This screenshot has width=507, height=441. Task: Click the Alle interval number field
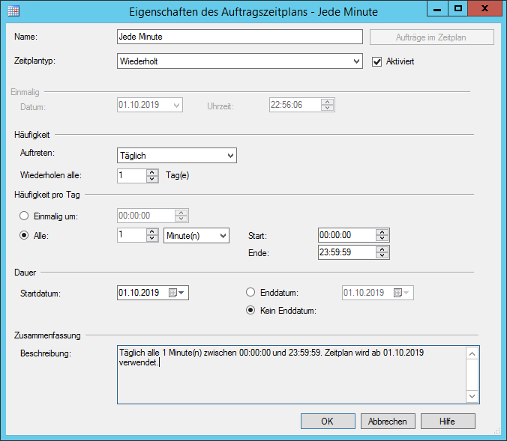[132, 235]
